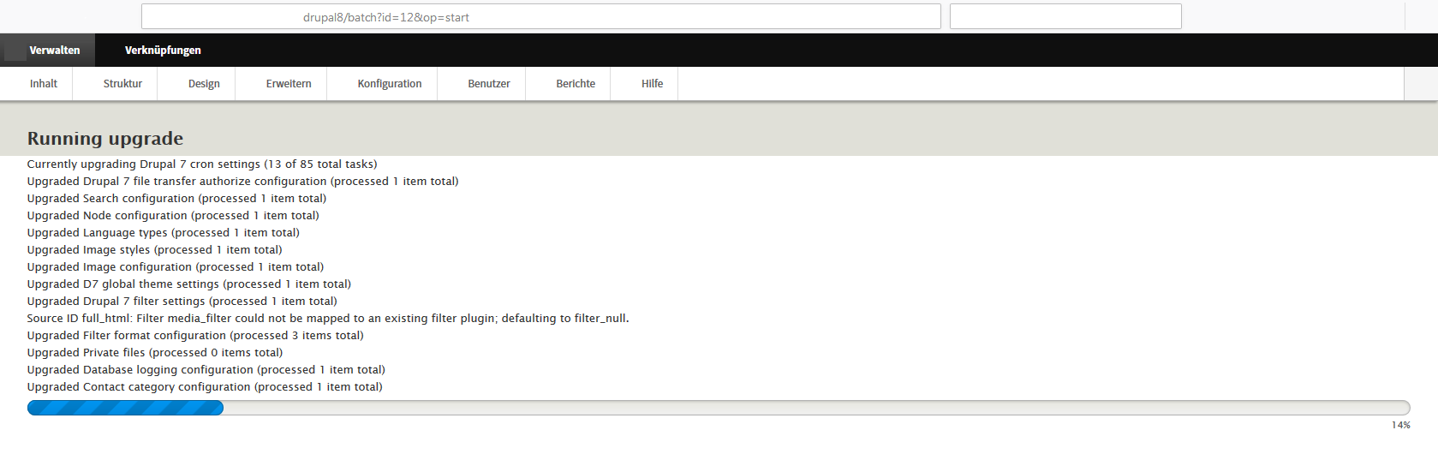Click the URL address field with drupal8/batch
The width and height of the screenshot is (1438, 472).
pyautogui.click(x=540, y=16)
